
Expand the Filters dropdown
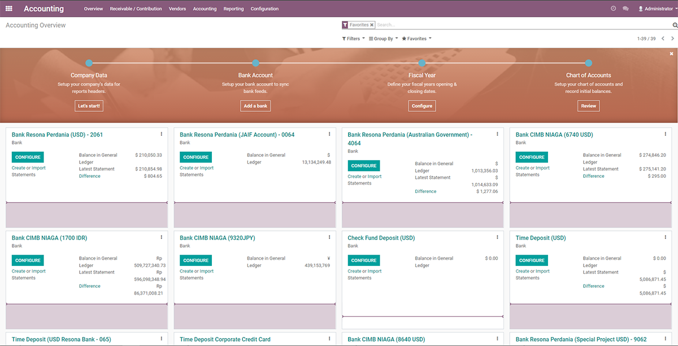(x=353, y=39)
